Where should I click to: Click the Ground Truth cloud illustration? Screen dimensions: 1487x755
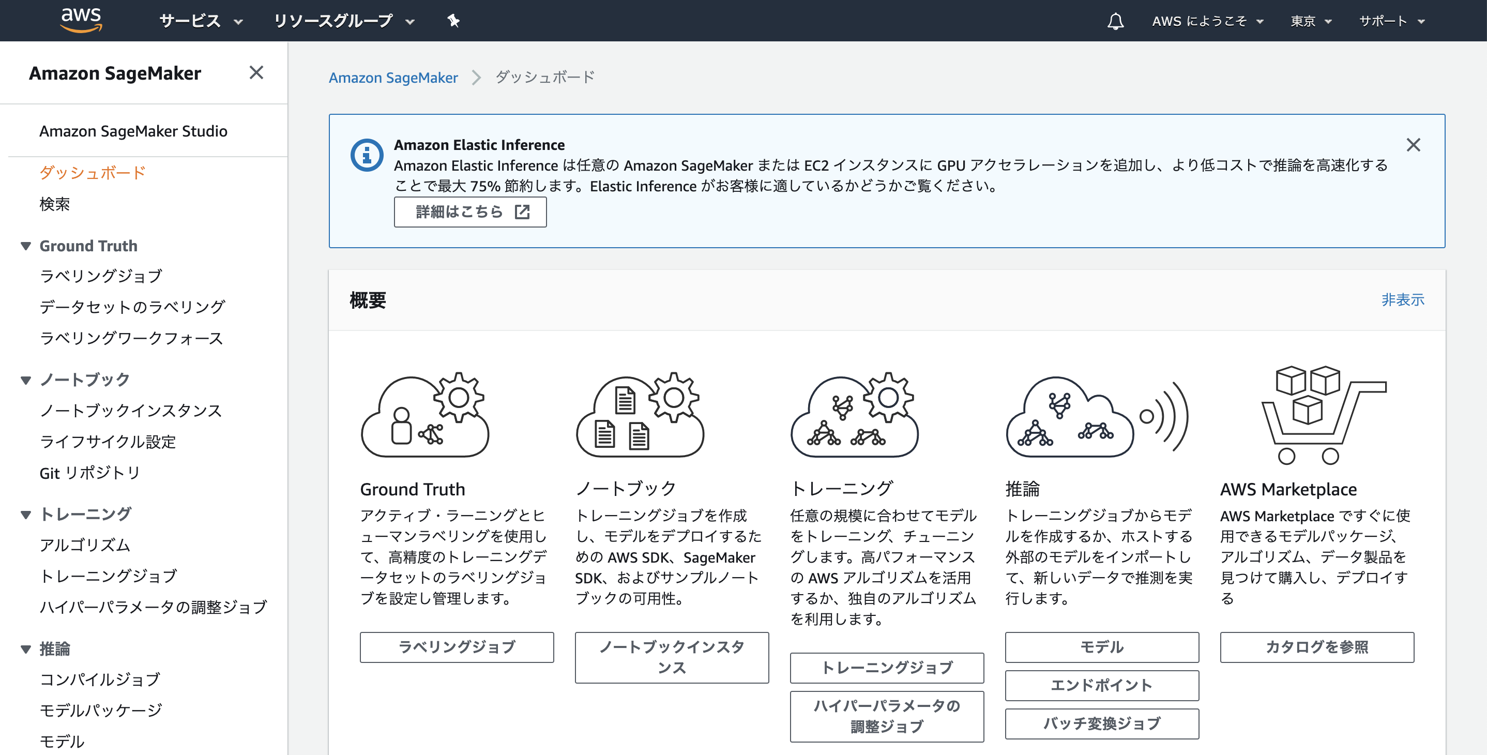click(426, 415)
